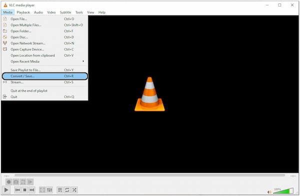Select Open Network Stream... entry
300x196 pixels.
point(45,43)
